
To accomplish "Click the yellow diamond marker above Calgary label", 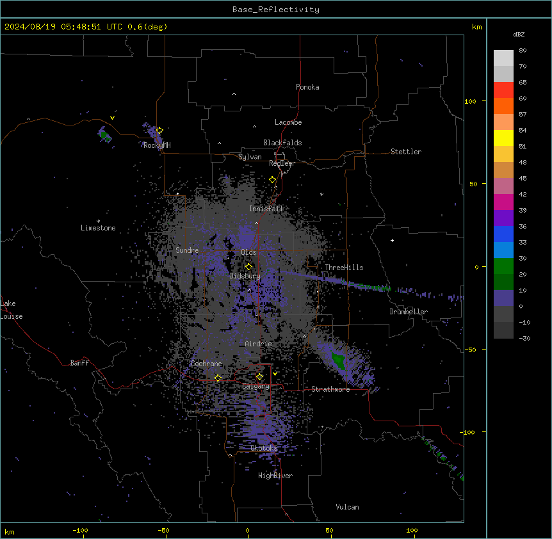I will [259, 377].
